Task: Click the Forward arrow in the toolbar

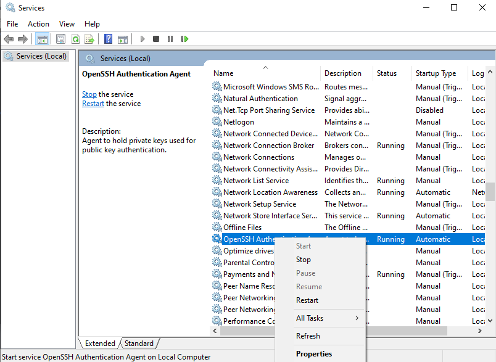Action: click(x=23, y=39)
